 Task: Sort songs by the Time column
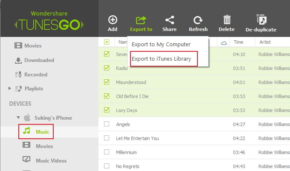[x=239, y=42]
